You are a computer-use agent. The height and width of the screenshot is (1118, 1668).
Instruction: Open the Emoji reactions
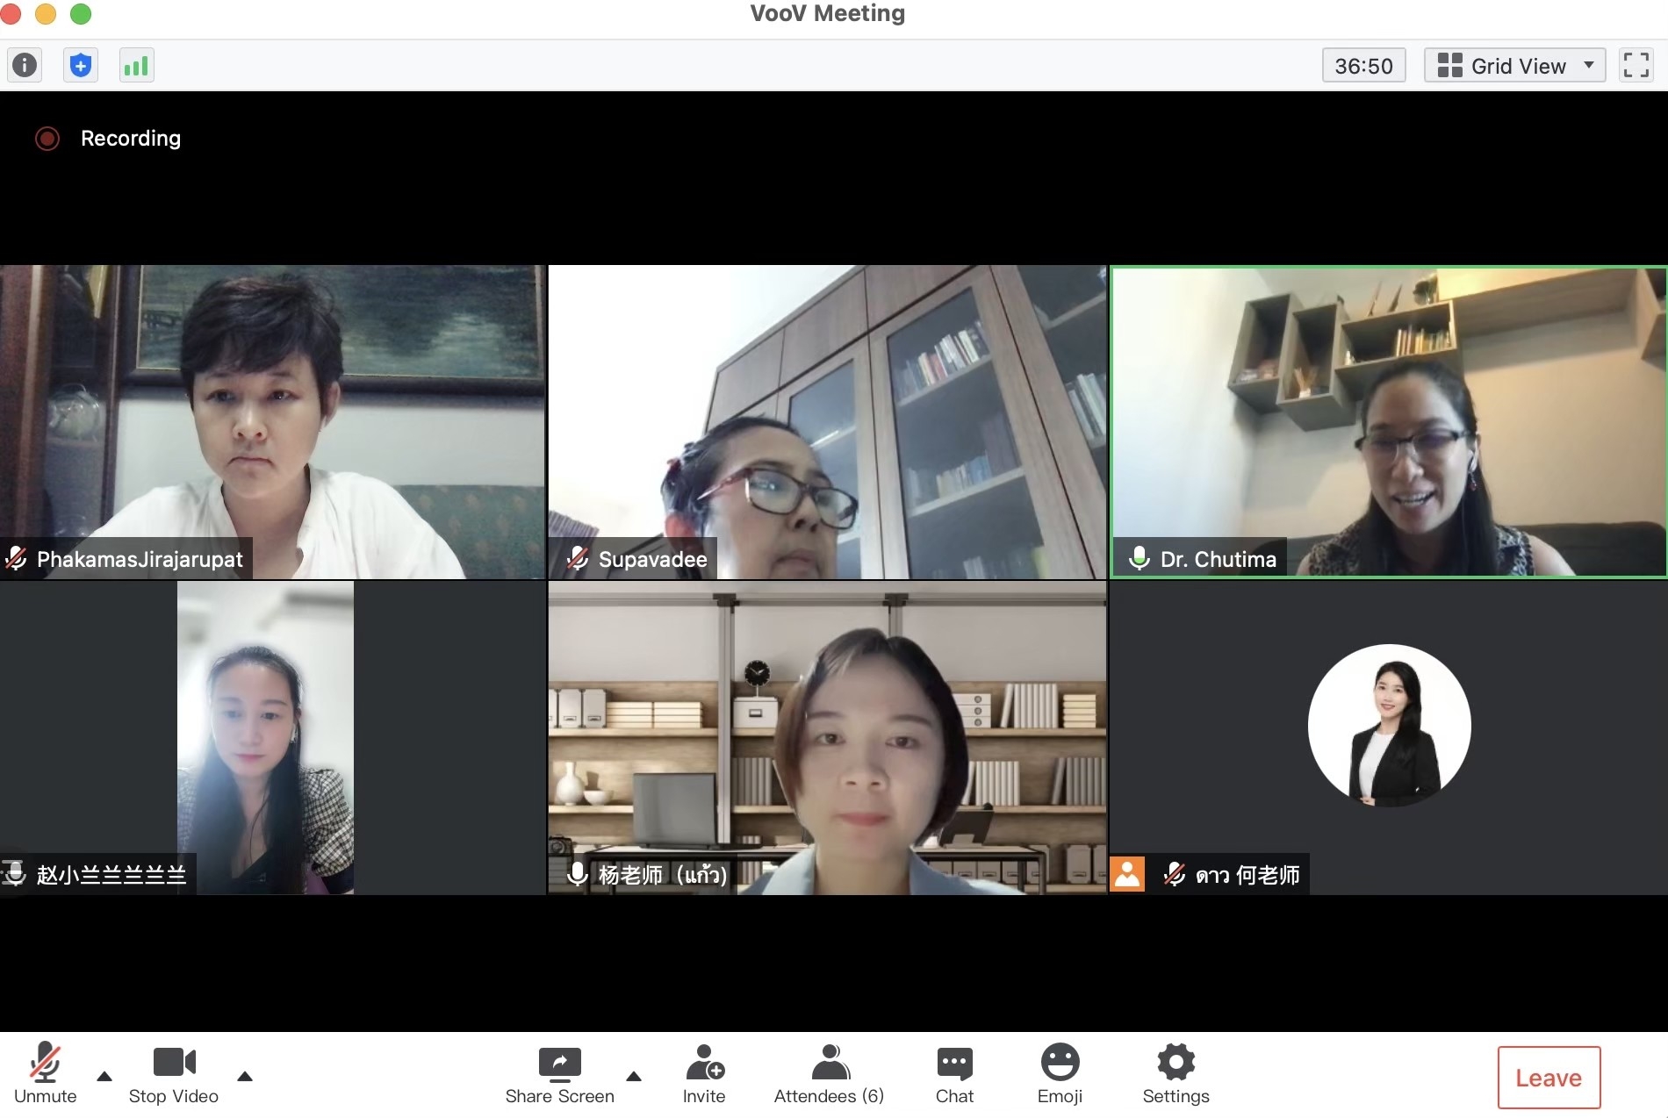point(1060,1074)
